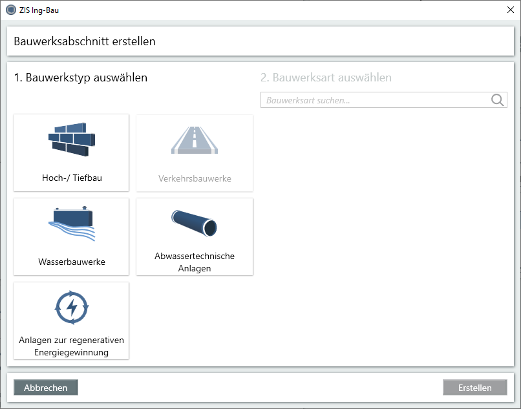Select the road icon for Verkehrsbauwerke
Viewport: 521px width, 409px height.
(x=195, y=139)
